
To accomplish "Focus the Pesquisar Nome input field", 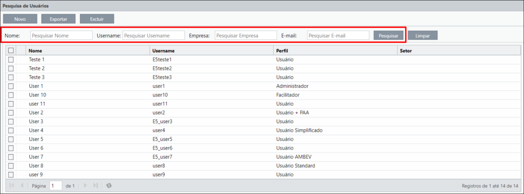I will click(x=61, y=35).
